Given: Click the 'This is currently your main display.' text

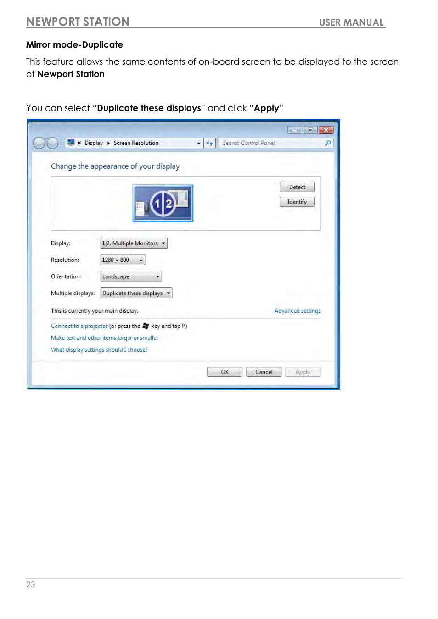Looking at the screenshot, I should tap(95, 311).
